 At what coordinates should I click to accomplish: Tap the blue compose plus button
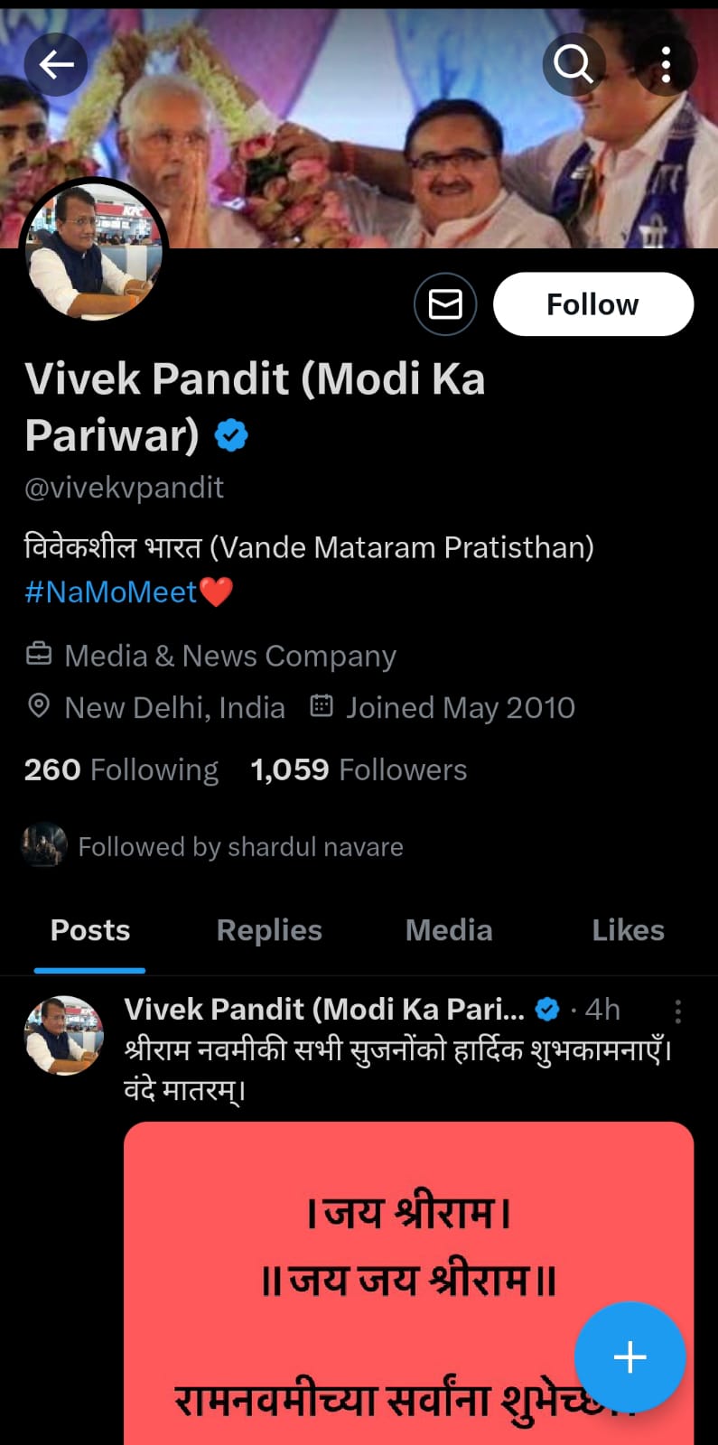click(x=629, y=1356)
